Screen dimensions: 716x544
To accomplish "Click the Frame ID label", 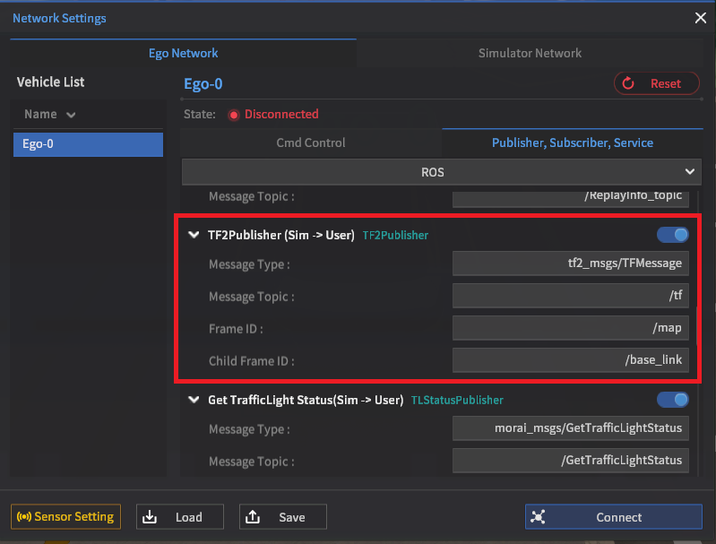I will tap(236, 329).
